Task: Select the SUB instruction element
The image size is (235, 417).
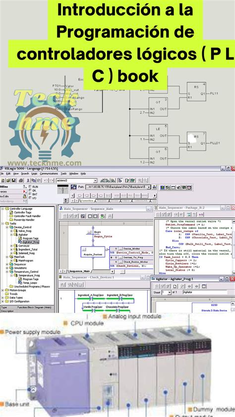Action: click(124, 196)
